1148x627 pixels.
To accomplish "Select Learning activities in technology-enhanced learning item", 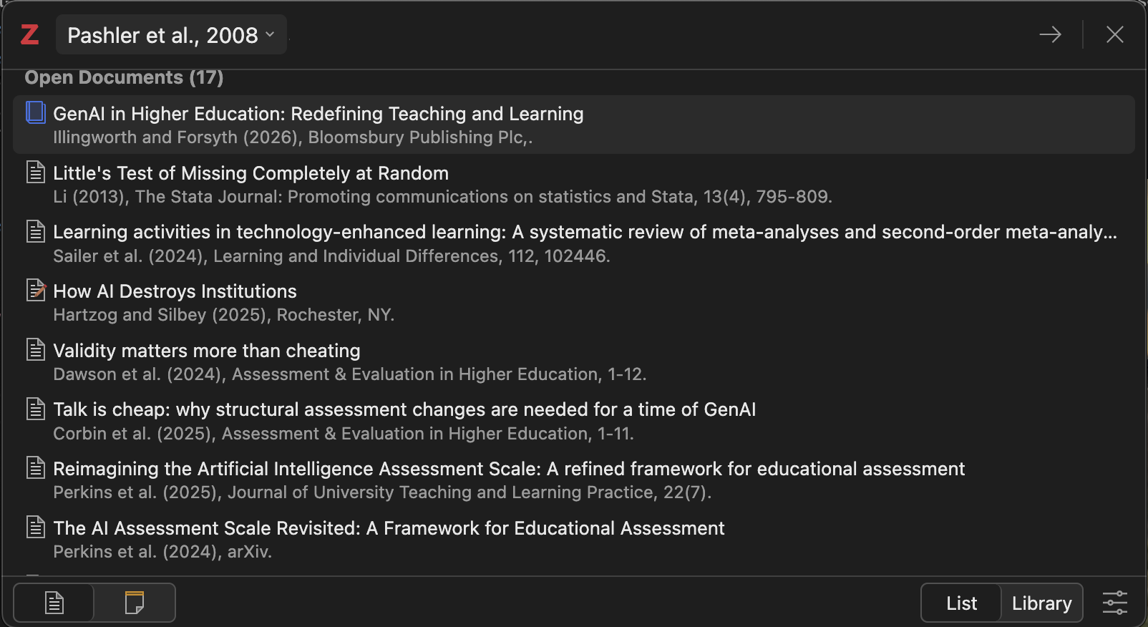I will pos(584,233).
